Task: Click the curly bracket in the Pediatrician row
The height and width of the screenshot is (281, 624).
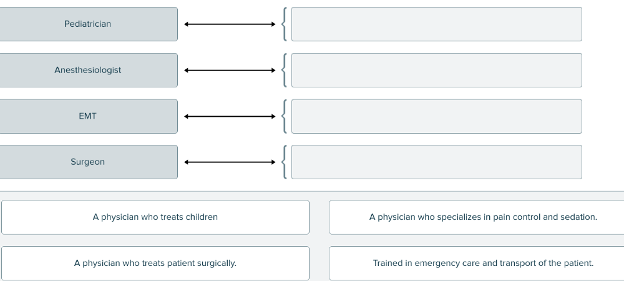Action: [285, 24]
